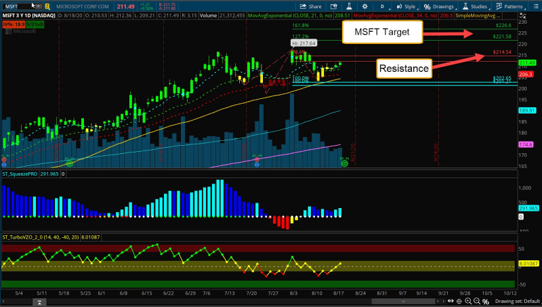Click the ST_SqueezePRO study label

click(20, 174)
